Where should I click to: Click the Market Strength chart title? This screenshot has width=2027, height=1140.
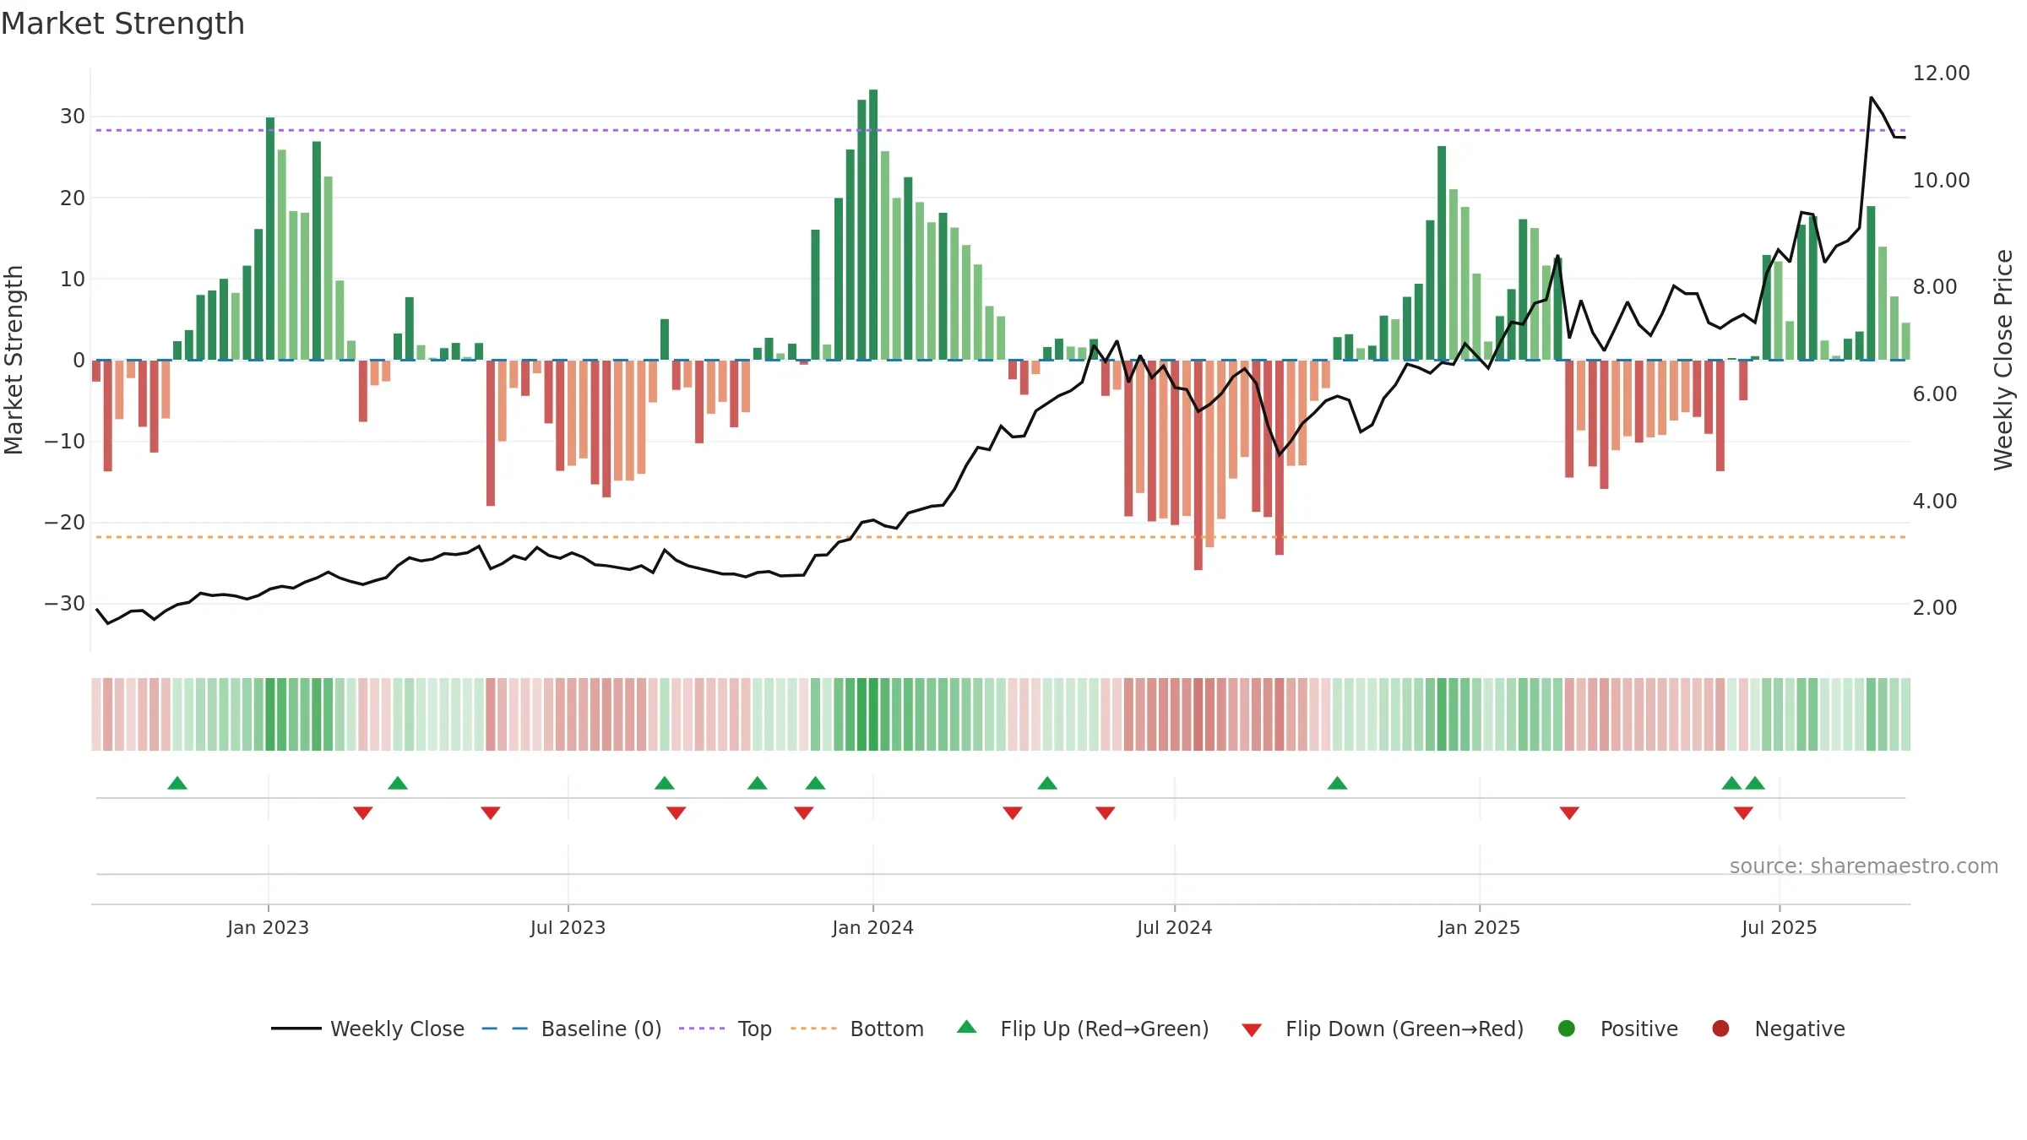click(122, 24)
